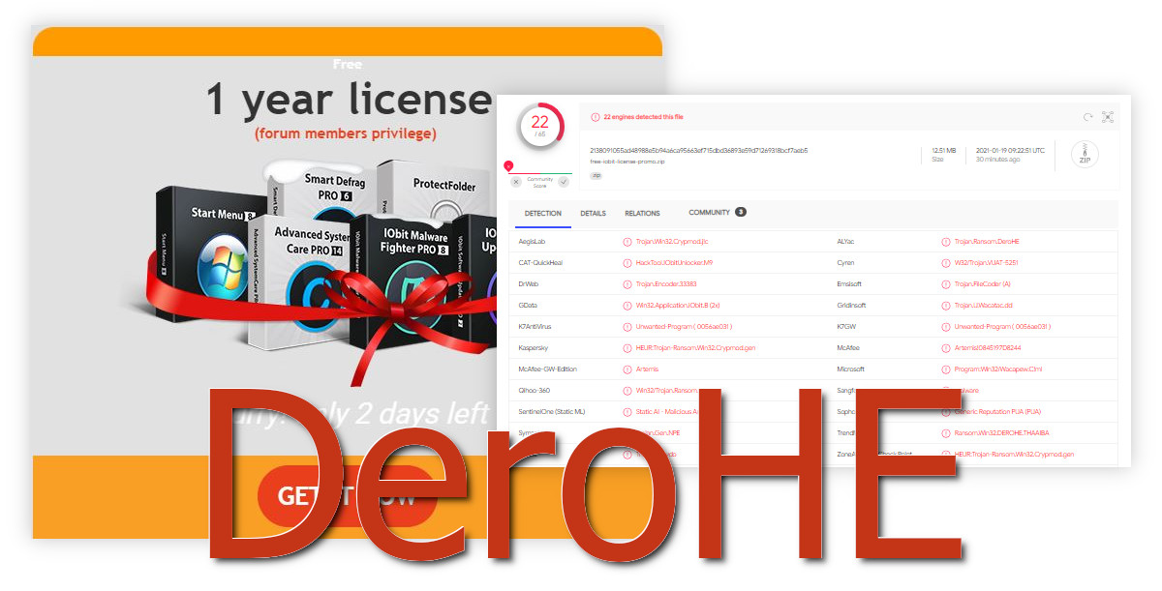Click the CAT-QuickHeal engine name
This screenshot has width=1162, height=591.
coord(540,262)
